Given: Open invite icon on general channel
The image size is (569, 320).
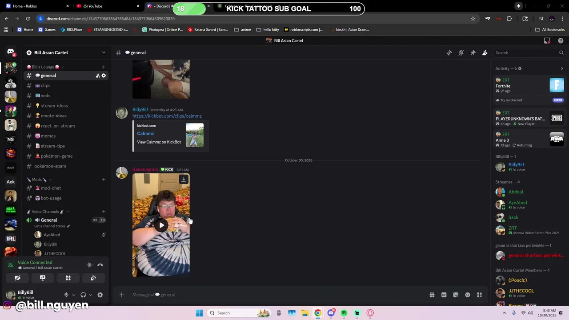Looking at the screenshot, I should click(x=97, y=76).
